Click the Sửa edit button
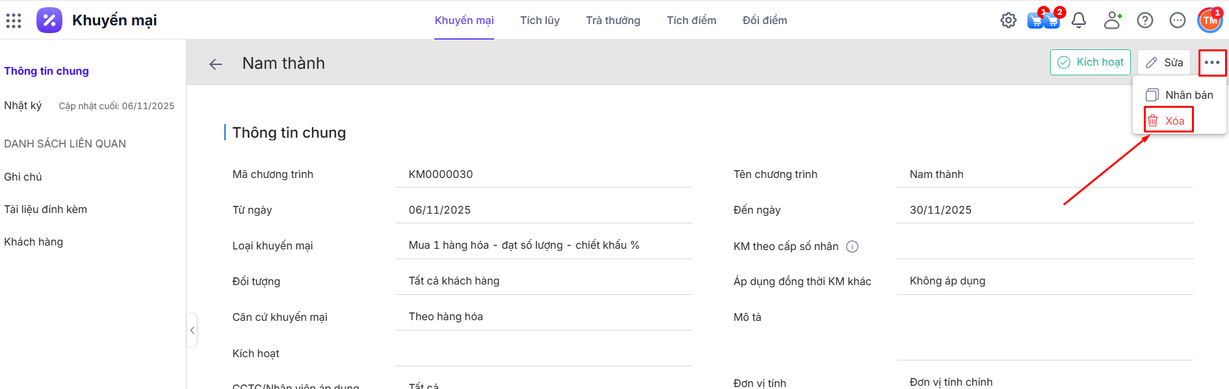 click(1164, 63)
